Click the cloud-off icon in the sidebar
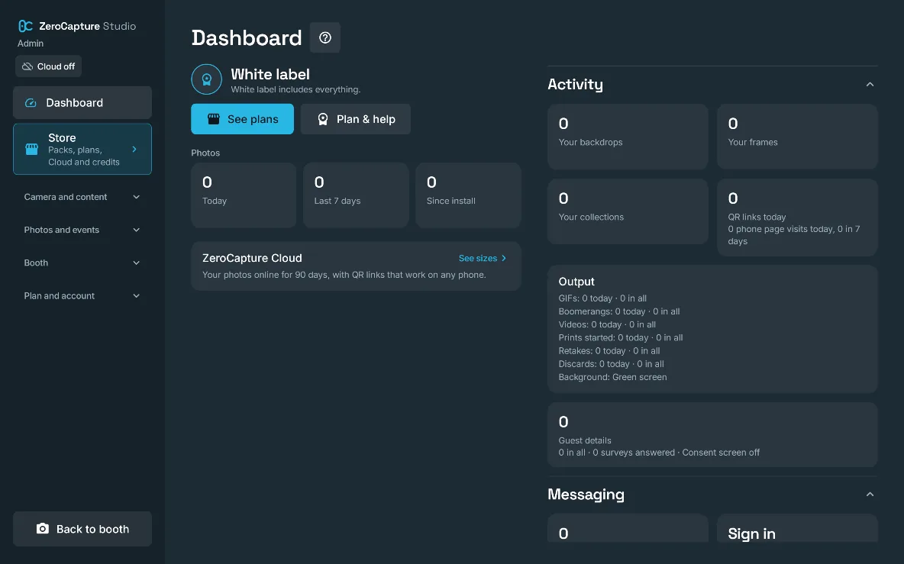This screenshot has height=564, width=904. coord(27,66)
